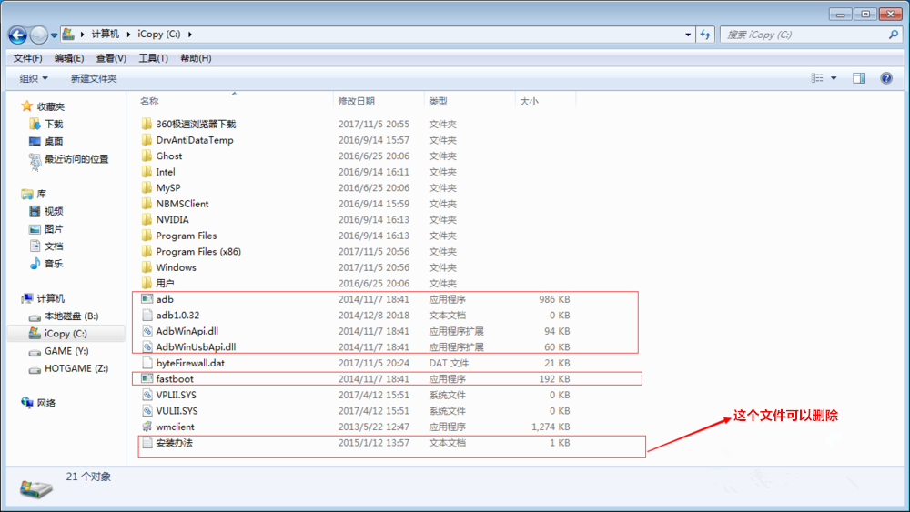Click 新建文件夹 button

(94, 78)
